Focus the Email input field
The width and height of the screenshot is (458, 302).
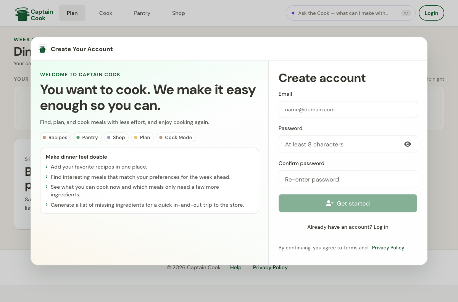click(x=348, y=109)
